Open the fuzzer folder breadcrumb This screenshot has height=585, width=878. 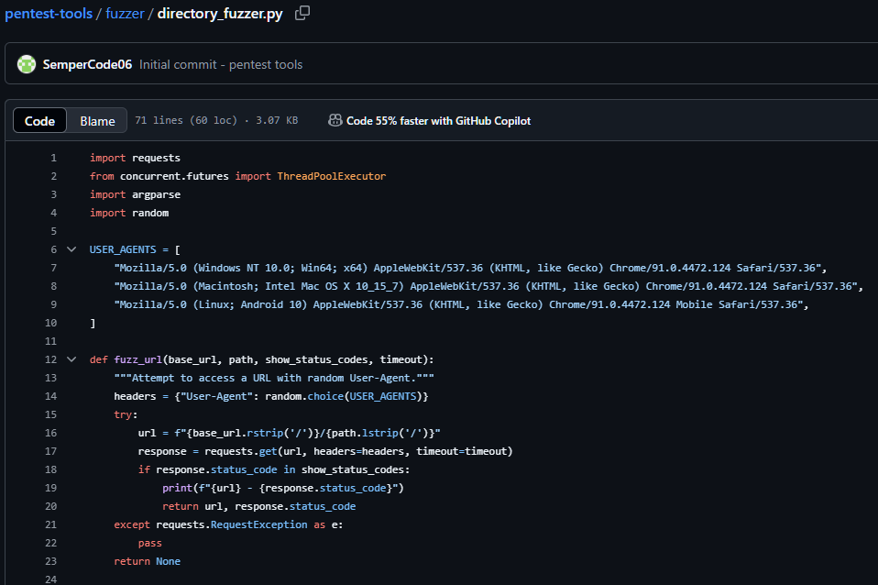click(125, 14)
